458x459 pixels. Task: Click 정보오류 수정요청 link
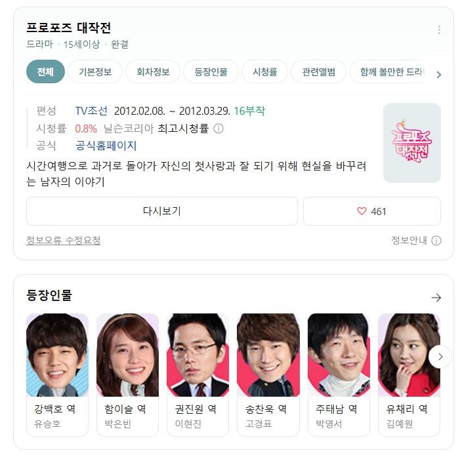(64, 241)
